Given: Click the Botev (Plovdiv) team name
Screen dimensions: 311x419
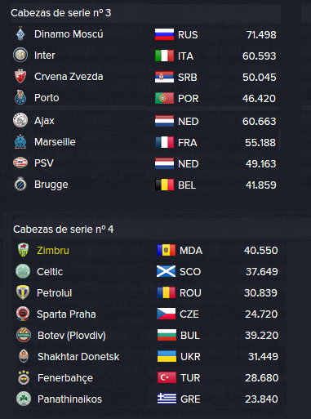Looking at the screenshot, I should pyautogui.click(x=72, y=336).
